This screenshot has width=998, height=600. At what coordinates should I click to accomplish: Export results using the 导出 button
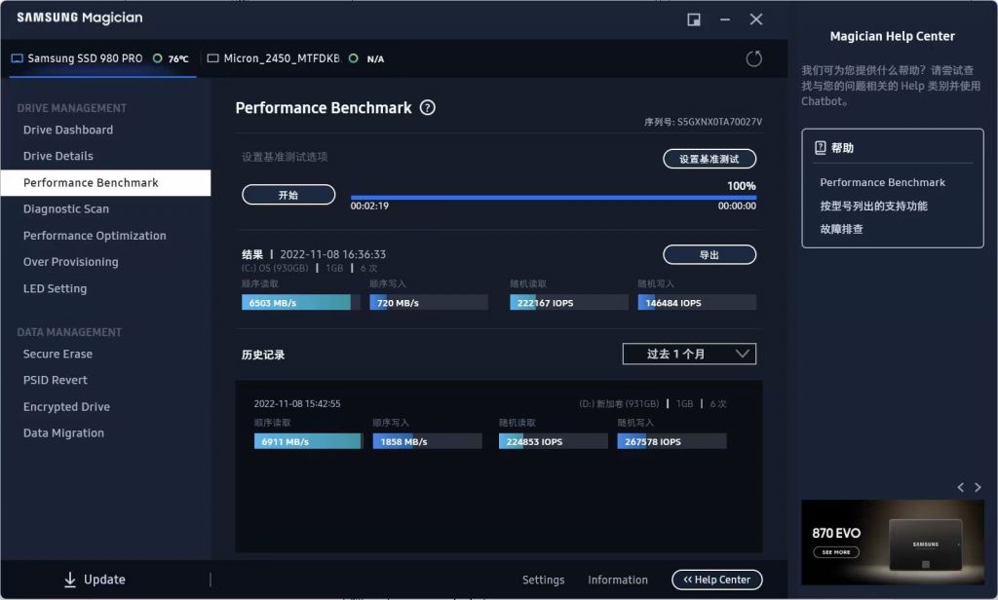pos(710,254)
